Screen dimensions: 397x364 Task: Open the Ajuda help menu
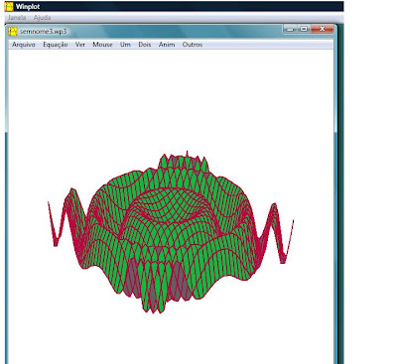43,18
